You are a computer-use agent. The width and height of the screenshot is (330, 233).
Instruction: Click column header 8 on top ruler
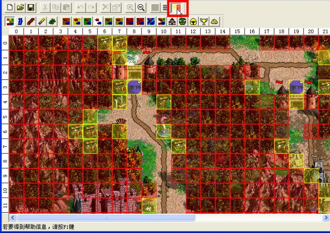[x=134, y=31]
